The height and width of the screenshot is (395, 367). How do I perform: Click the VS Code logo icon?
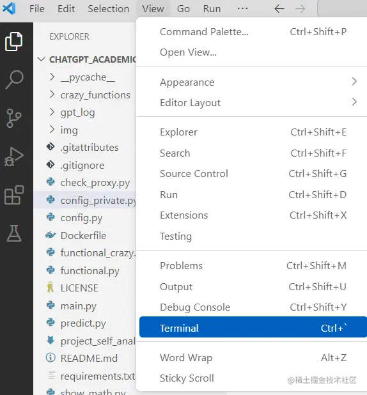(x=9, y=8)
